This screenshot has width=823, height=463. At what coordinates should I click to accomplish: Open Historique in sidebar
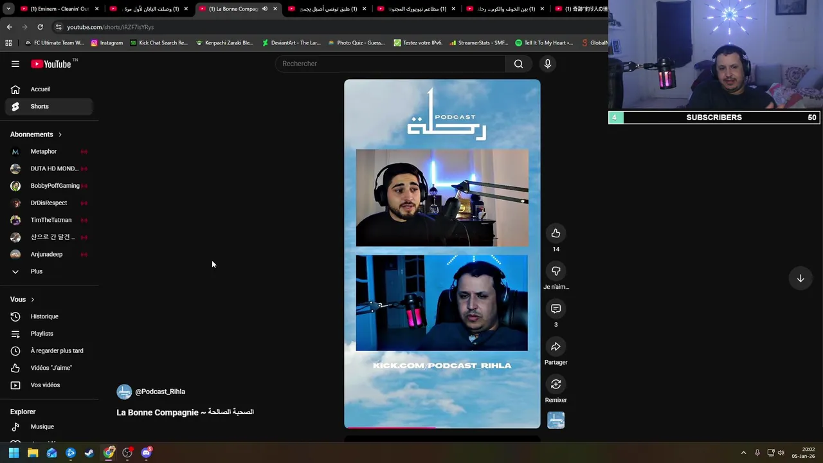pos(49,316)
